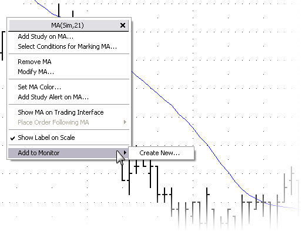The width and height of the screenshot is (302, 231).
Task: Click the Show Label on Scale text
Action: click(46, 138)
